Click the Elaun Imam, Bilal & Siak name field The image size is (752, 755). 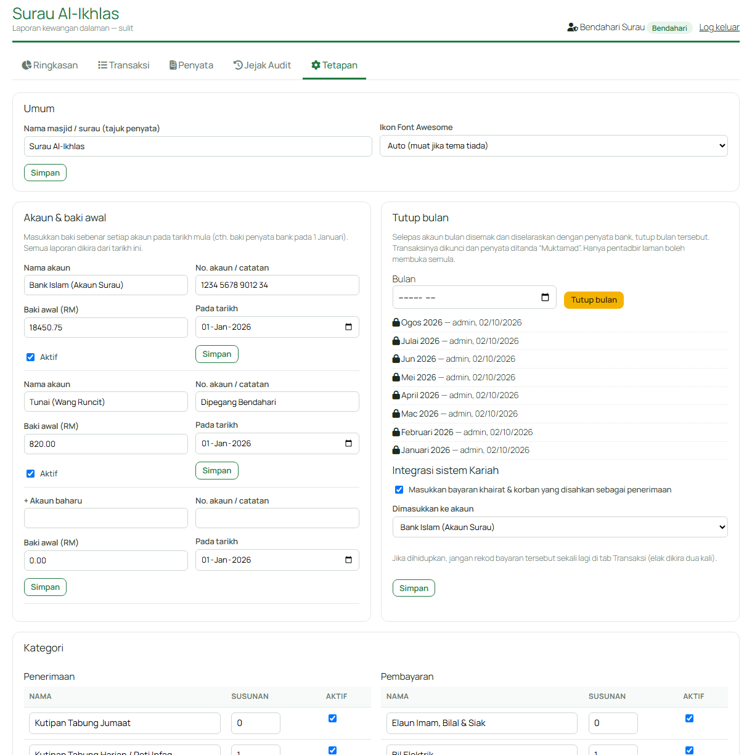pos(482,723)
